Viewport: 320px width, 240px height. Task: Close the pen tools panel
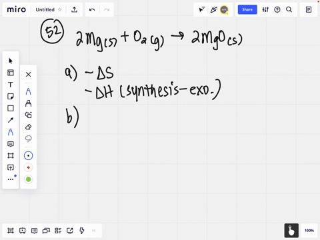coord(28,75)
